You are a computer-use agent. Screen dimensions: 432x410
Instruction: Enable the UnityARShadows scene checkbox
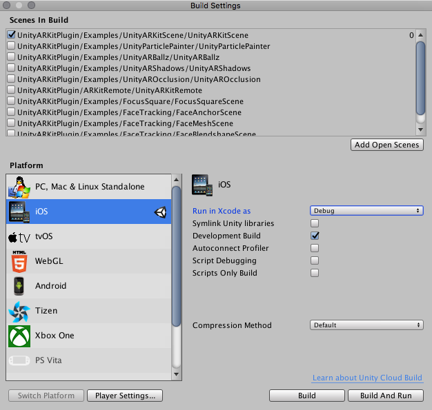point(11,68)
